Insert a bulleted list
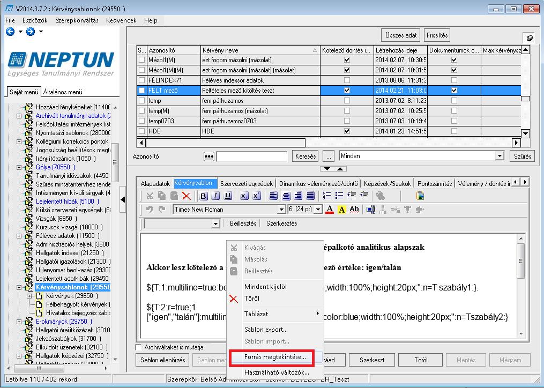This screenshot has height=388, width=544. (339, 196)
